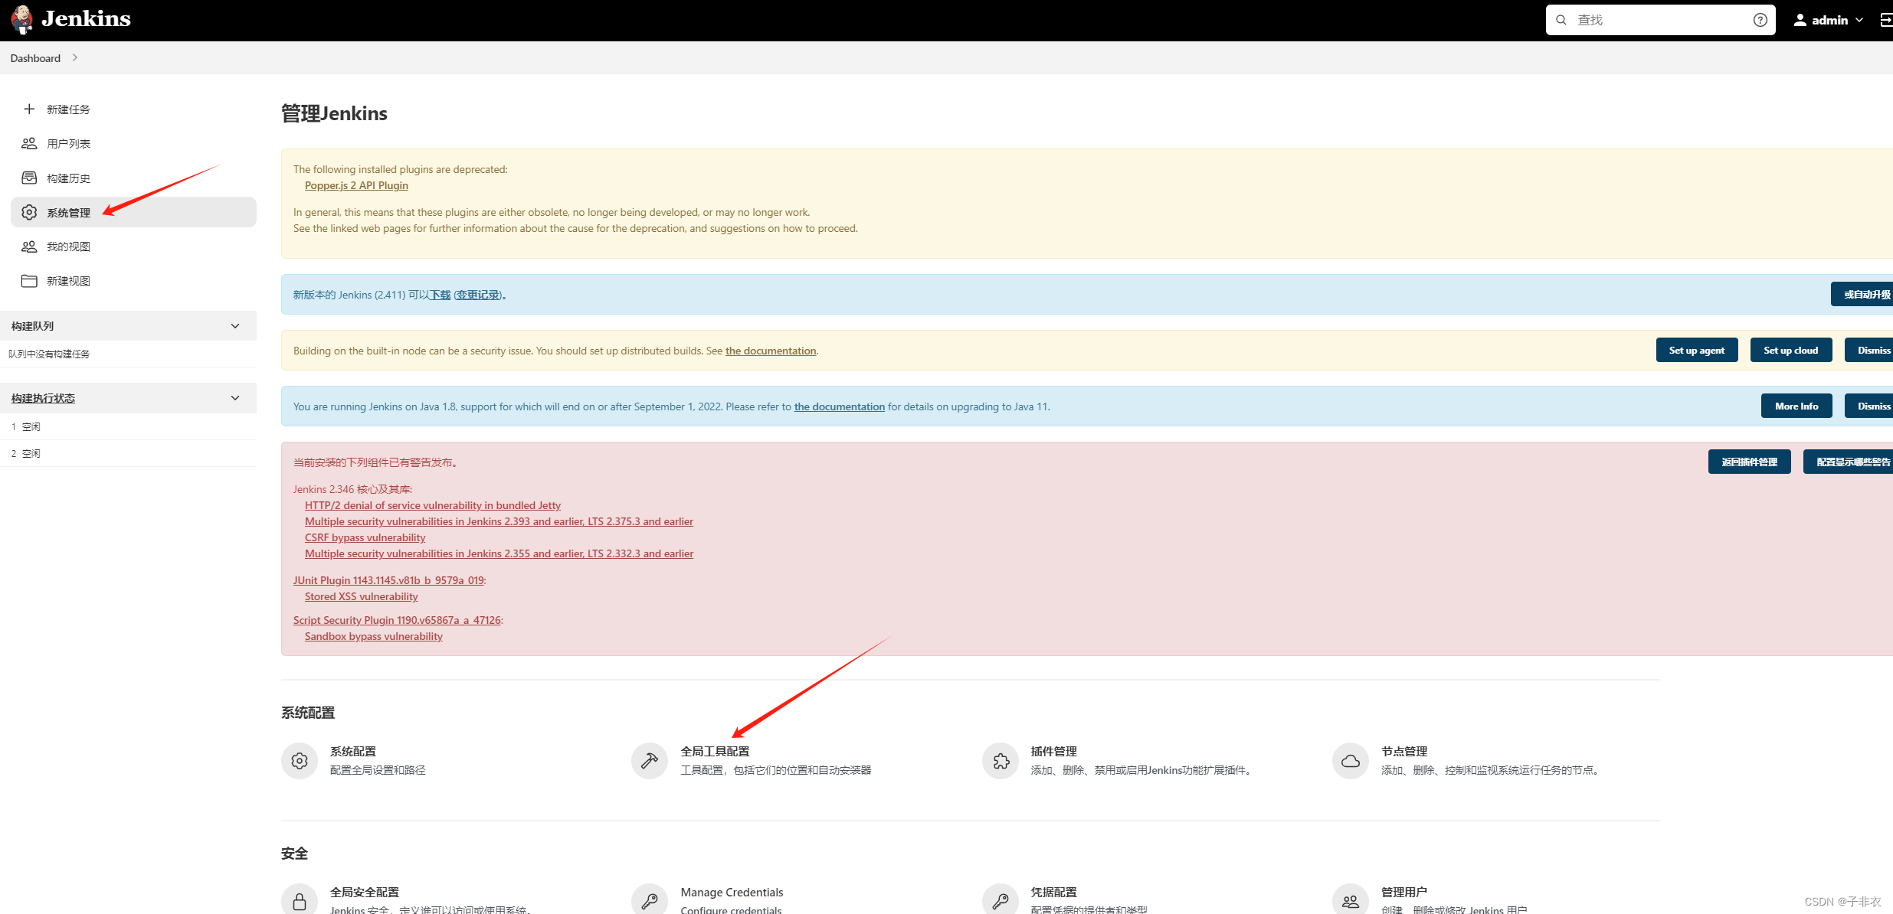Image resolution: width=1893 pixels, height=914 pixels.
Task: Open the 节点管理 title link
Action: [1404, 752]
